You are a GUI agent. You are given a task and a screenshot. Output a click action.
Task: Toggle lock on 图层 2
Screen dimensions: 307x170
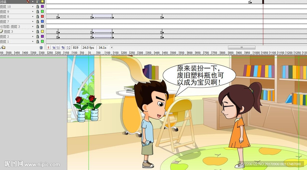click(37, 37)
